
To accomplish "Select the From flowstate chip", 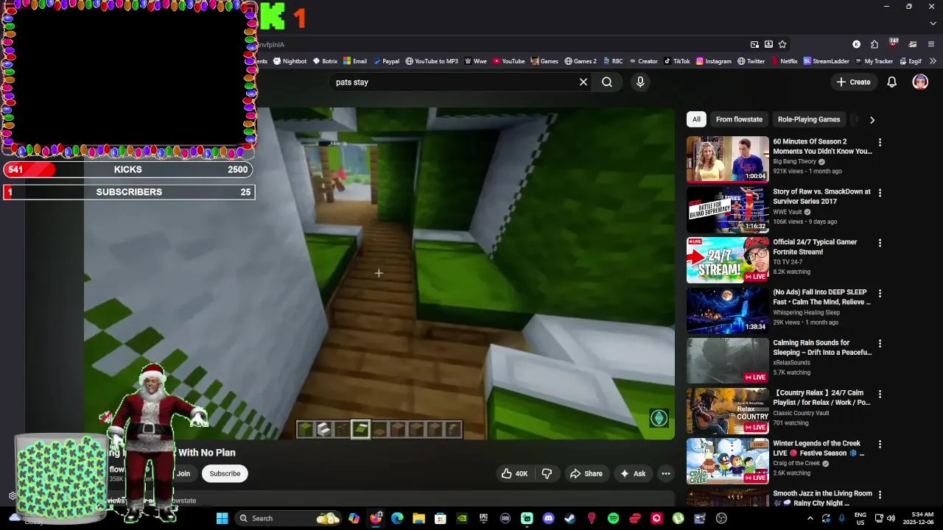I will click(x=739, y=119).
